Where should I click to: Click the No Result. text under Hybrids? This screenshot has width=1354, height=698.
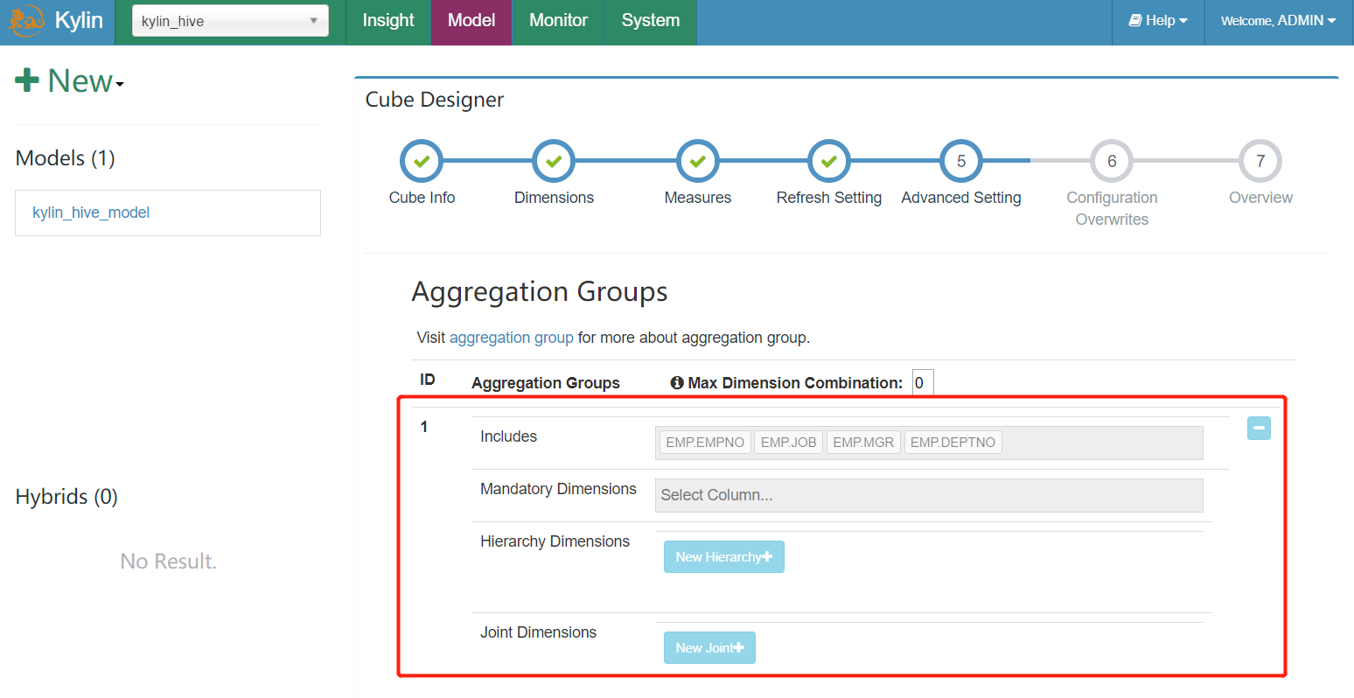coord(168,562)
